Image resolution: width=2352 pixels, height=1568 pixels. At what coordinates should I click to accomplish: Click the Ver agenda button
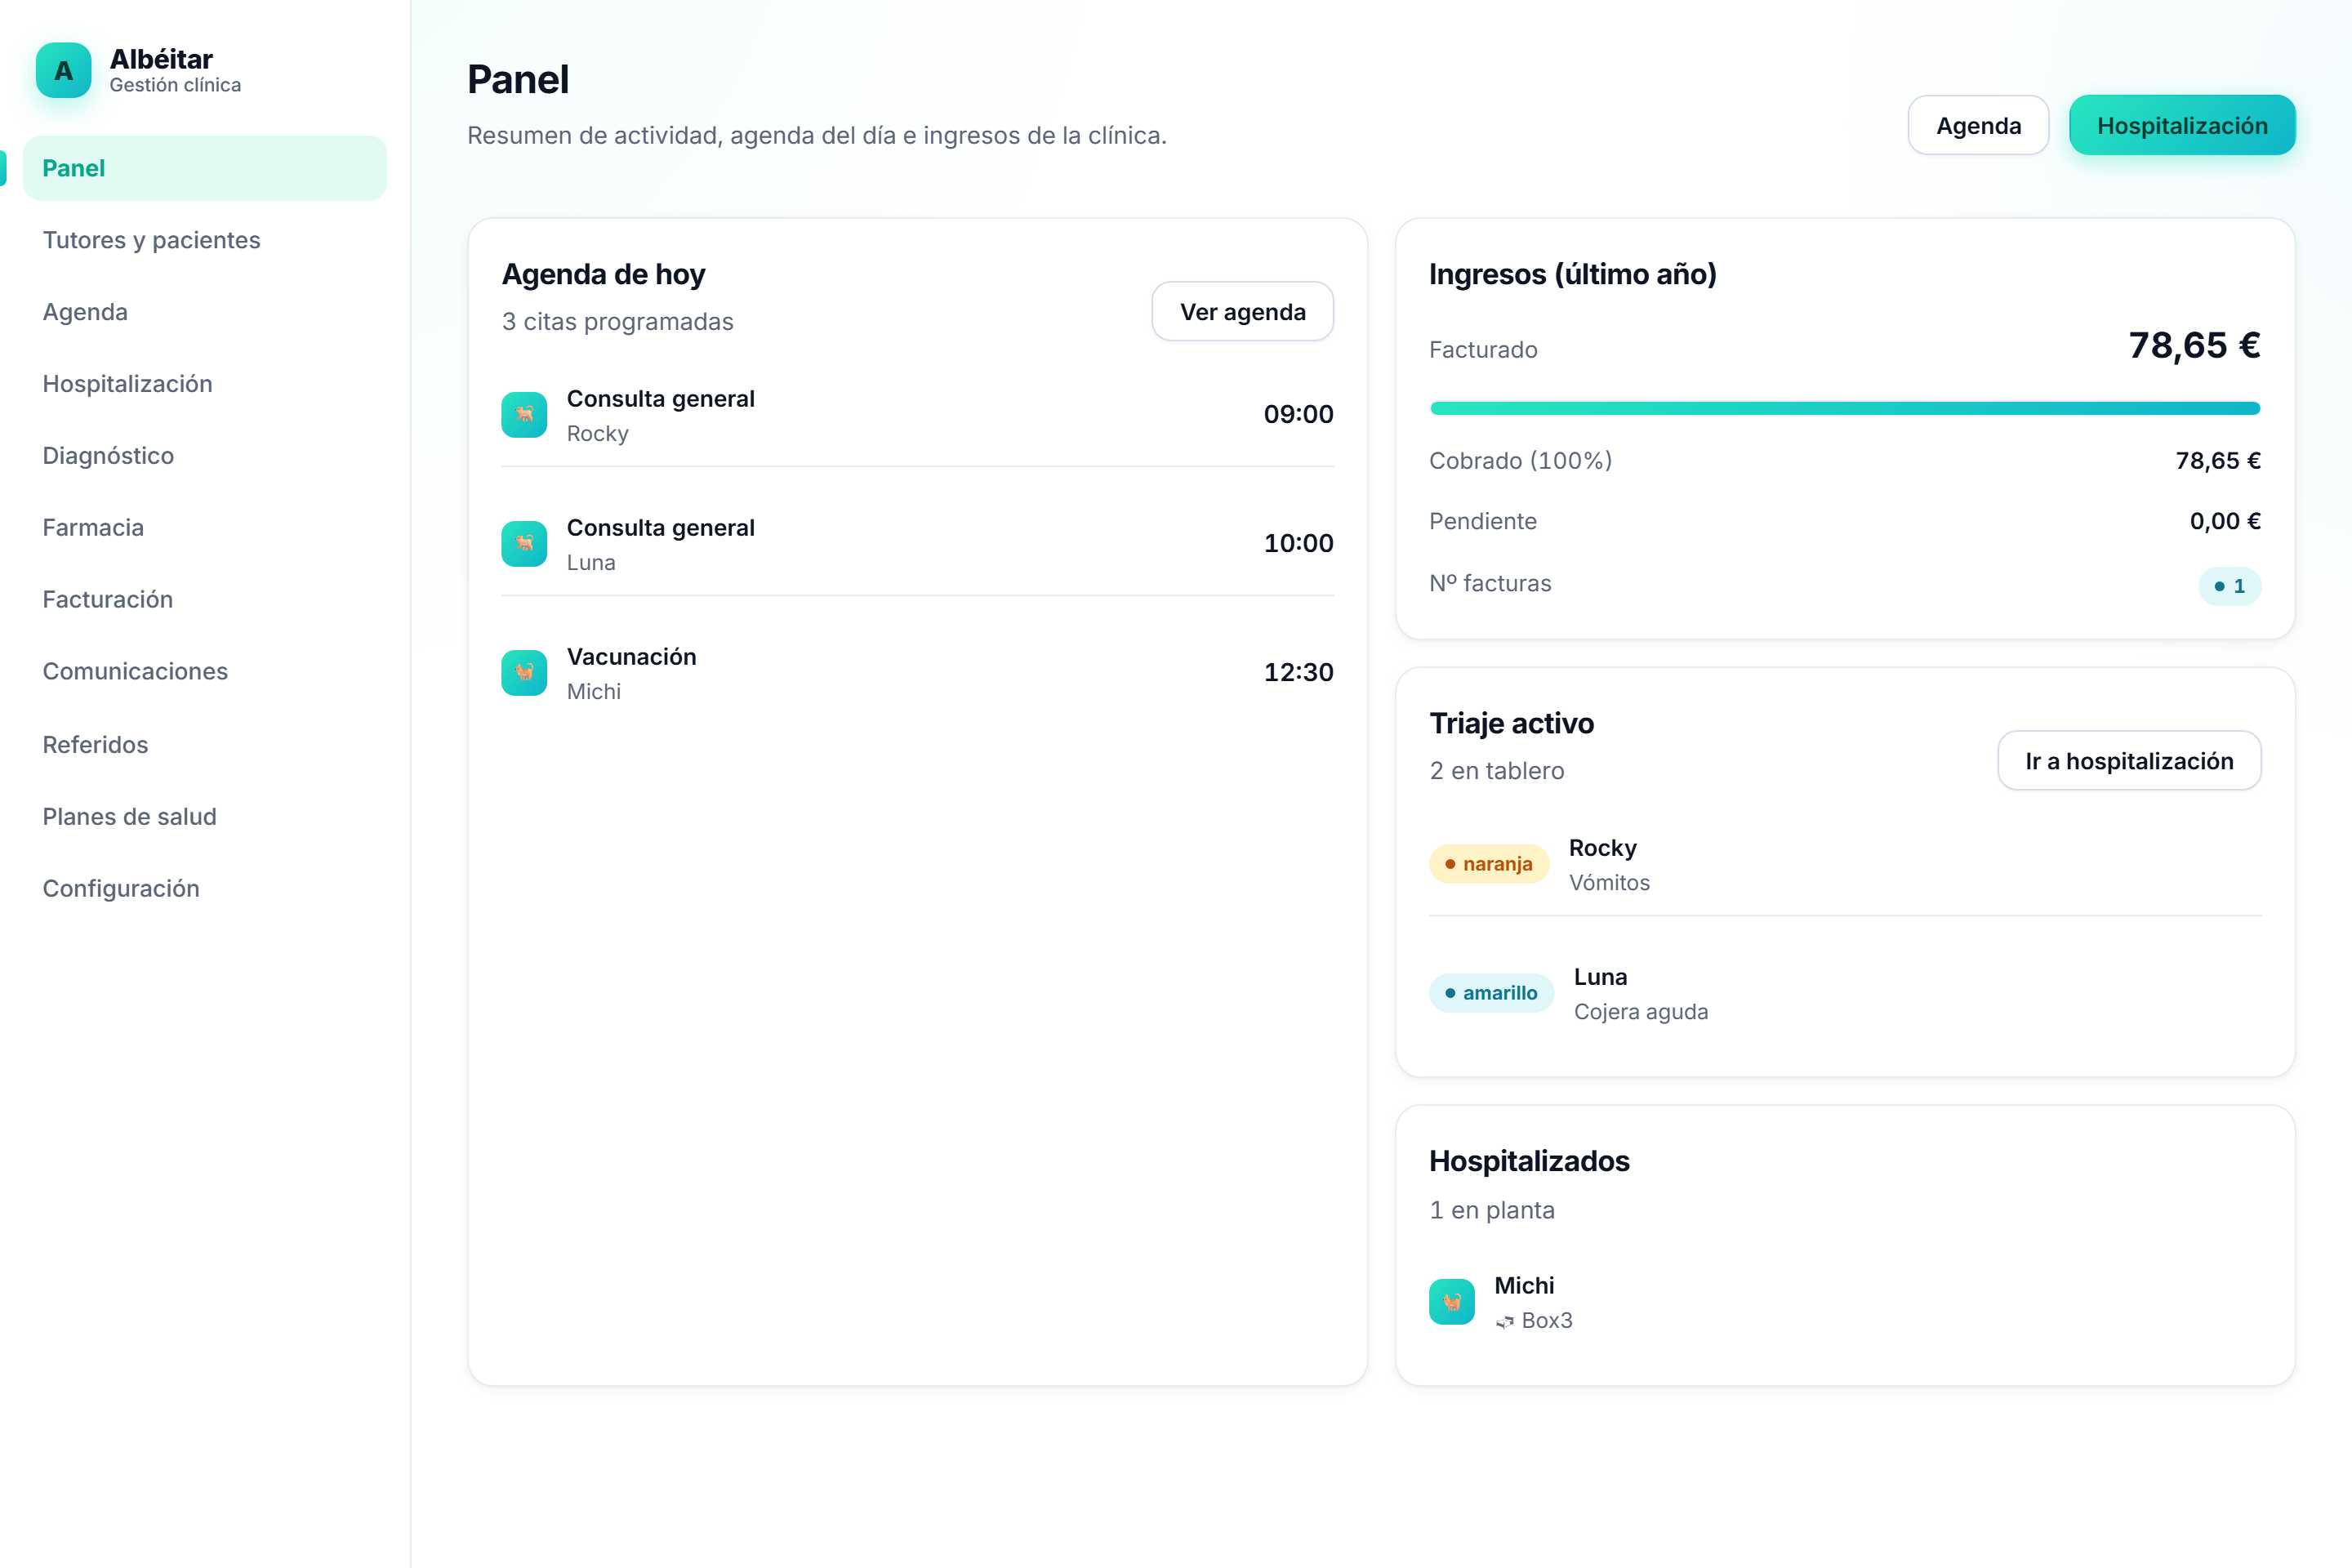1243,312
